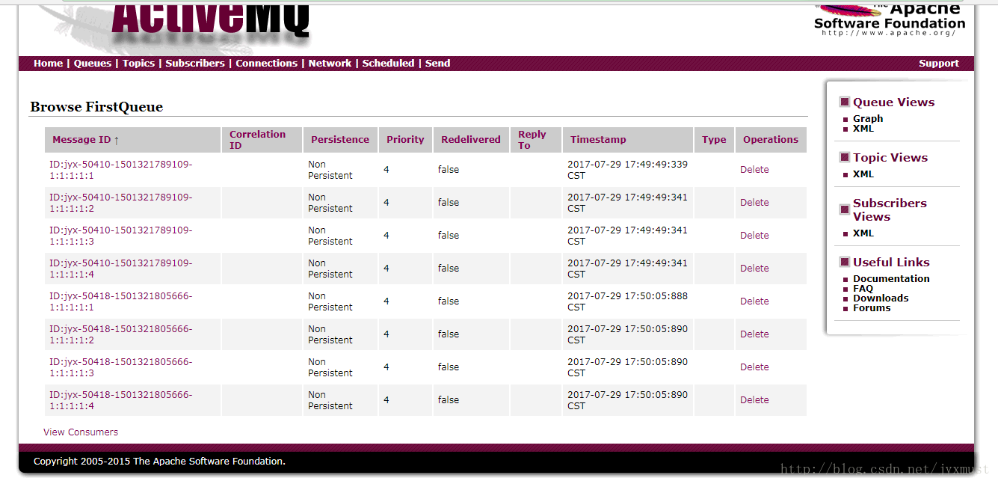Delete message jyx-50418 ending 1:1:1:1:4
This screenshot has width=998, height=484.
coord(754,400)
